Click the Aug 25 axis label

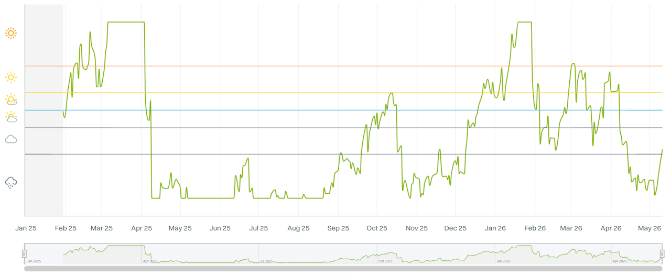298,228
